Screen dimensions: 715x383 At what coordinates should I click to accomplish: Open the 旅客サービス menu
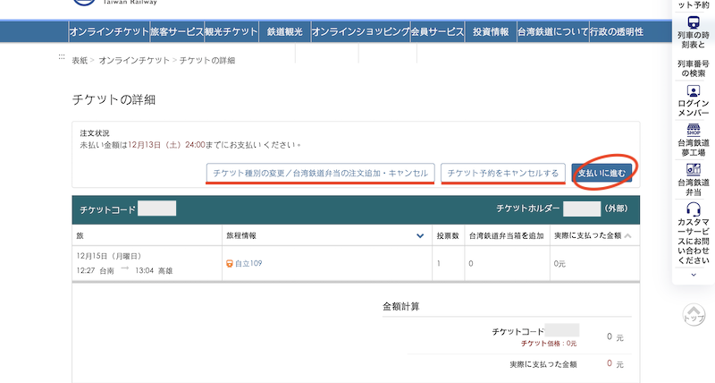click(177, 32)
